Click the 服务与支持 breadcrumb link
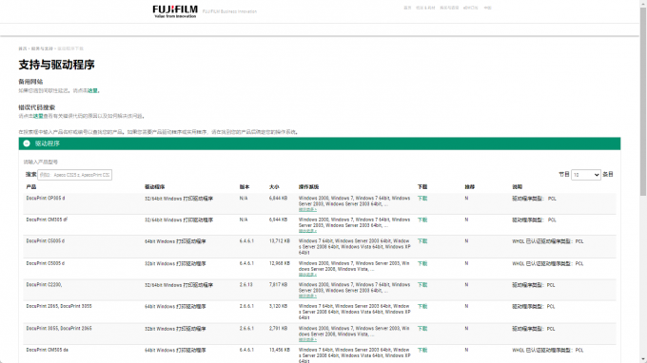The width and height of the screenshot is (647, 363). 42,48
